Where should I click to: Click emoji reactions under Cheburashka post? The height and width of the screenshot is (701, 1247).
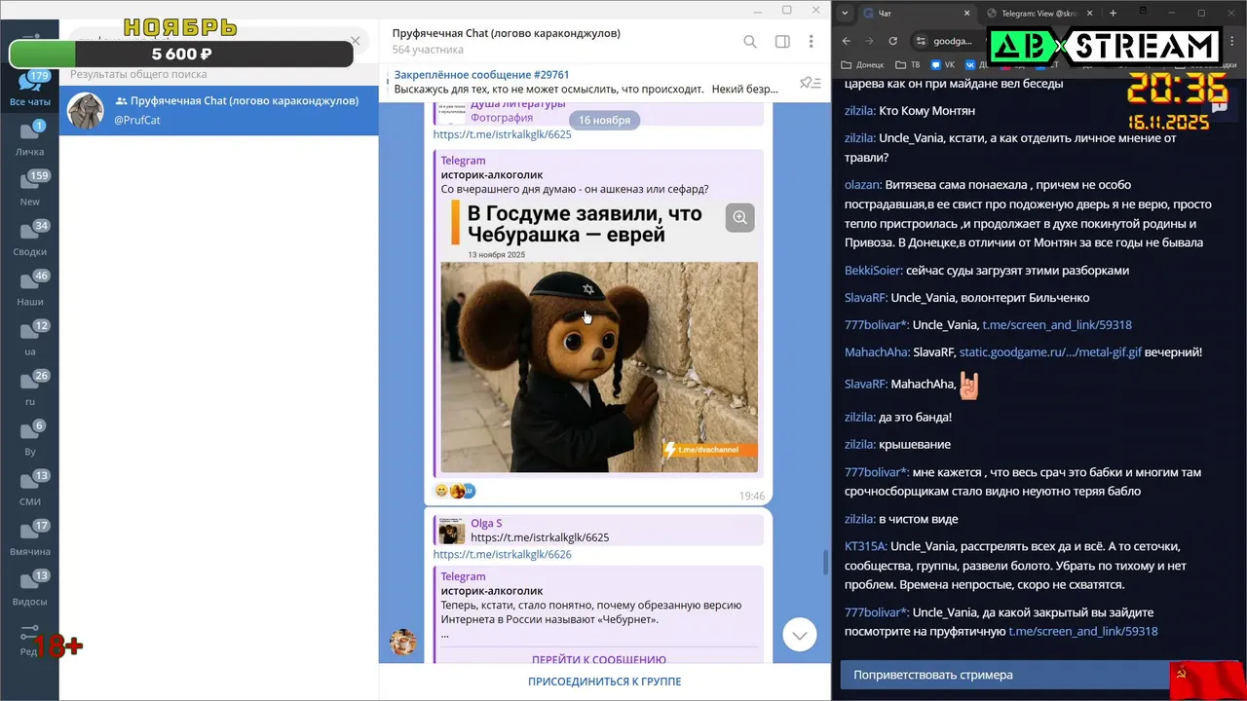455,491
